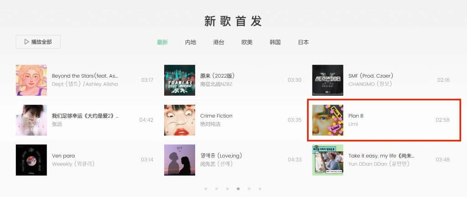Open the 港台 category tab
The width and height of the screenshot is (467, 197).
(218, 42)
